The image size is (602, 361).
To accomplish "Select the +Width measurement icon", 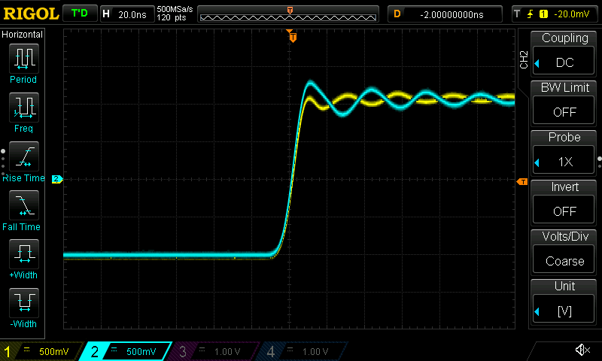I will [24, 253].
